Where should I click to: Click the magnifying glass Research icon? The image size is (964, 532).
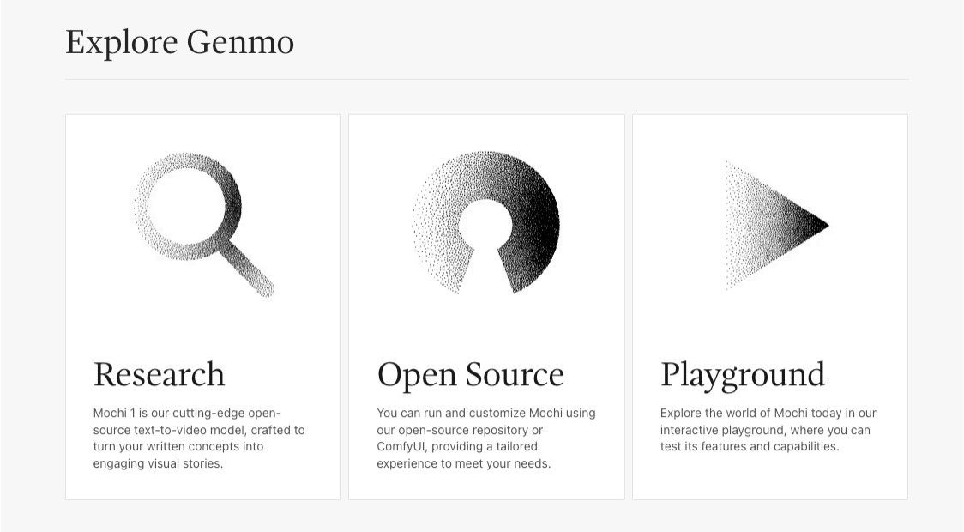(x=204, y=225)
